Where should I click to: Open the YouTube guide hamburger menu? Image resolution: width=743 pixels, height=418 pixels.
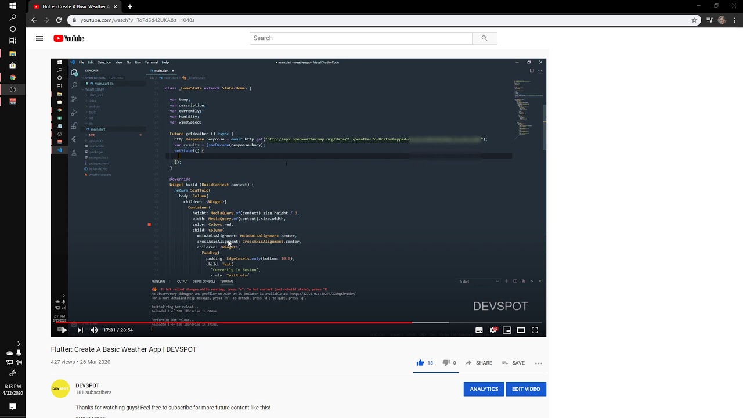[x=39, y=38]
